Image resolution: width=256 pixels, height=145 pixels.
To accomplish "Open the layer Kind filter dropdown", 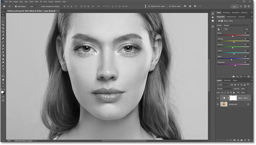I will pos(223,85).
